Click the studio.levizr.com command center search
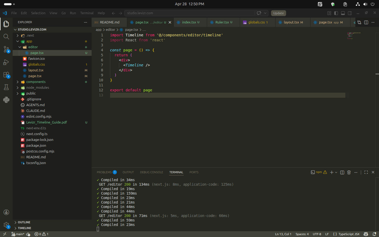 pos(189,13)
